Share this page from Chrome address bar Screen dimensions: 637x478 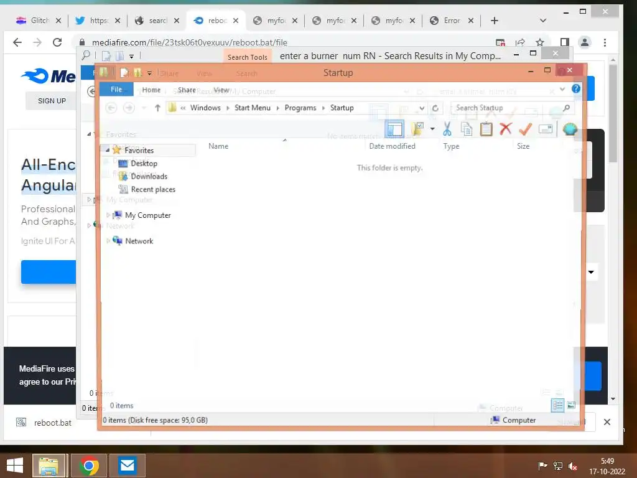[520, 42]
